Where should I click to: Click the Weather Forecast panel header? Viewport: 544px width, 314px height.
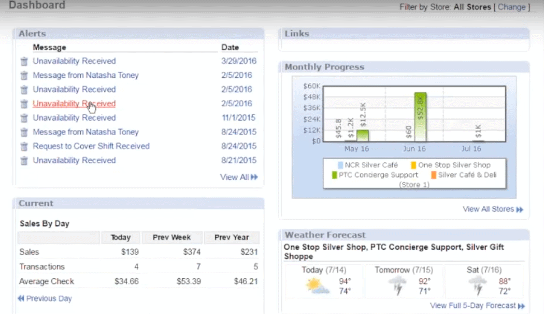404,235
